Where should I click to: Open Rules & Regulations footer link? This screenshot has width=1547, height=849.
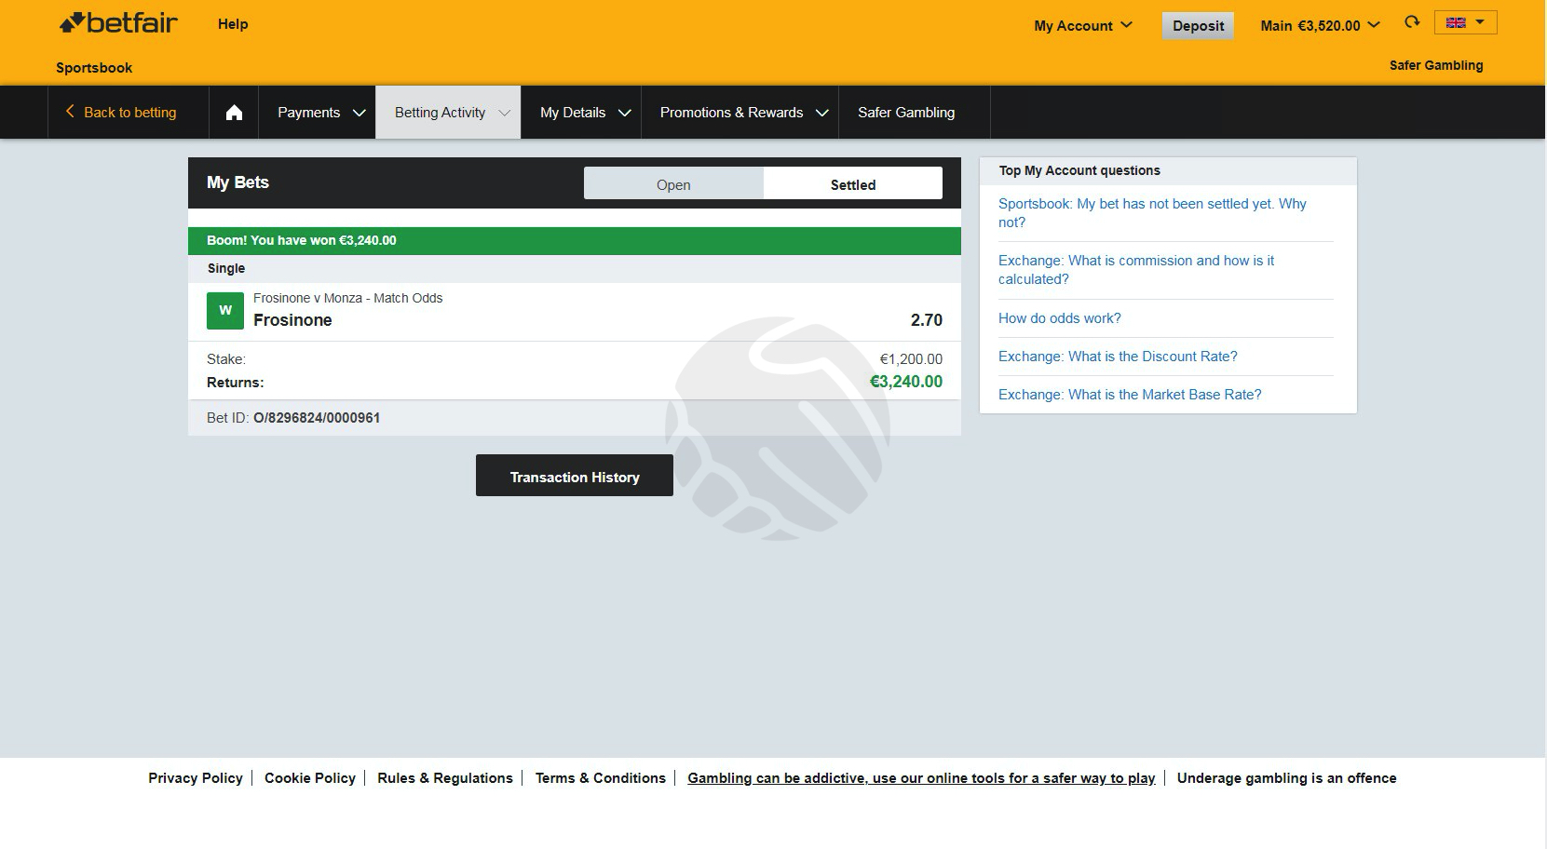(x=445, y=778)
